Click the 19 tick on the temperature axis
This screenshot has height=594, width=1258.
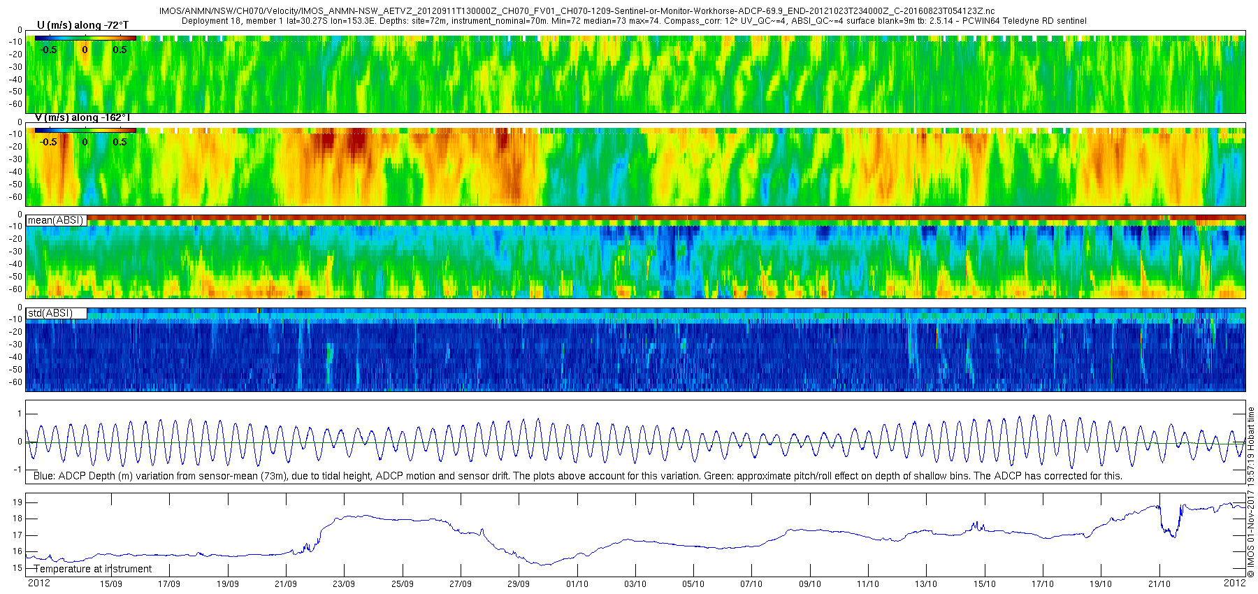click(17, 502)
